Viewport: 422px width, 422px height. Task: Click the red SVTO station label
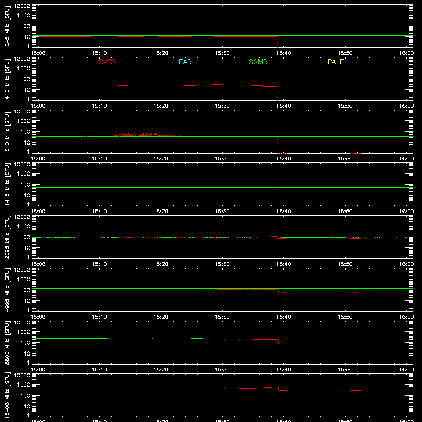(107, 62)
